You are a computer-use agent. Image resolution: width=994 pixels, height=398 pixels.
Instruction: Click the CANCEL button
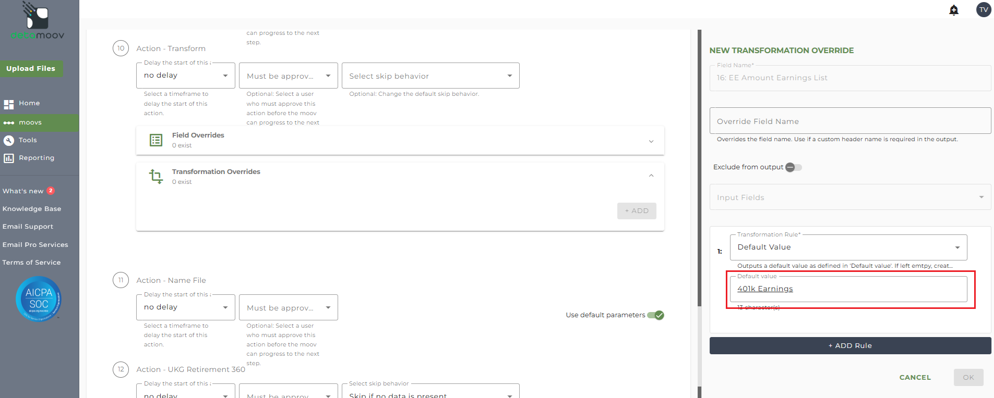[915, 378]
